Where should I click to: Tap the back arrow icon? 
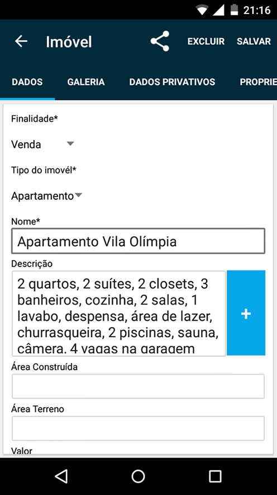coord(21,41)
